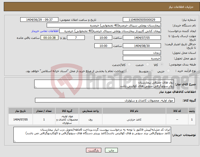Click the چاپ (print) button

(111, 150)
